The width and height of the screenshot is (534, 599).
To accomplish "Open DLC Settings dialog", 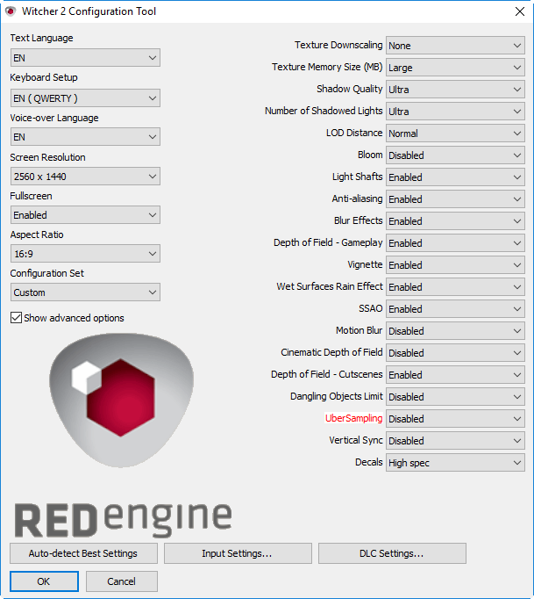I will click(x=392, y=553).
